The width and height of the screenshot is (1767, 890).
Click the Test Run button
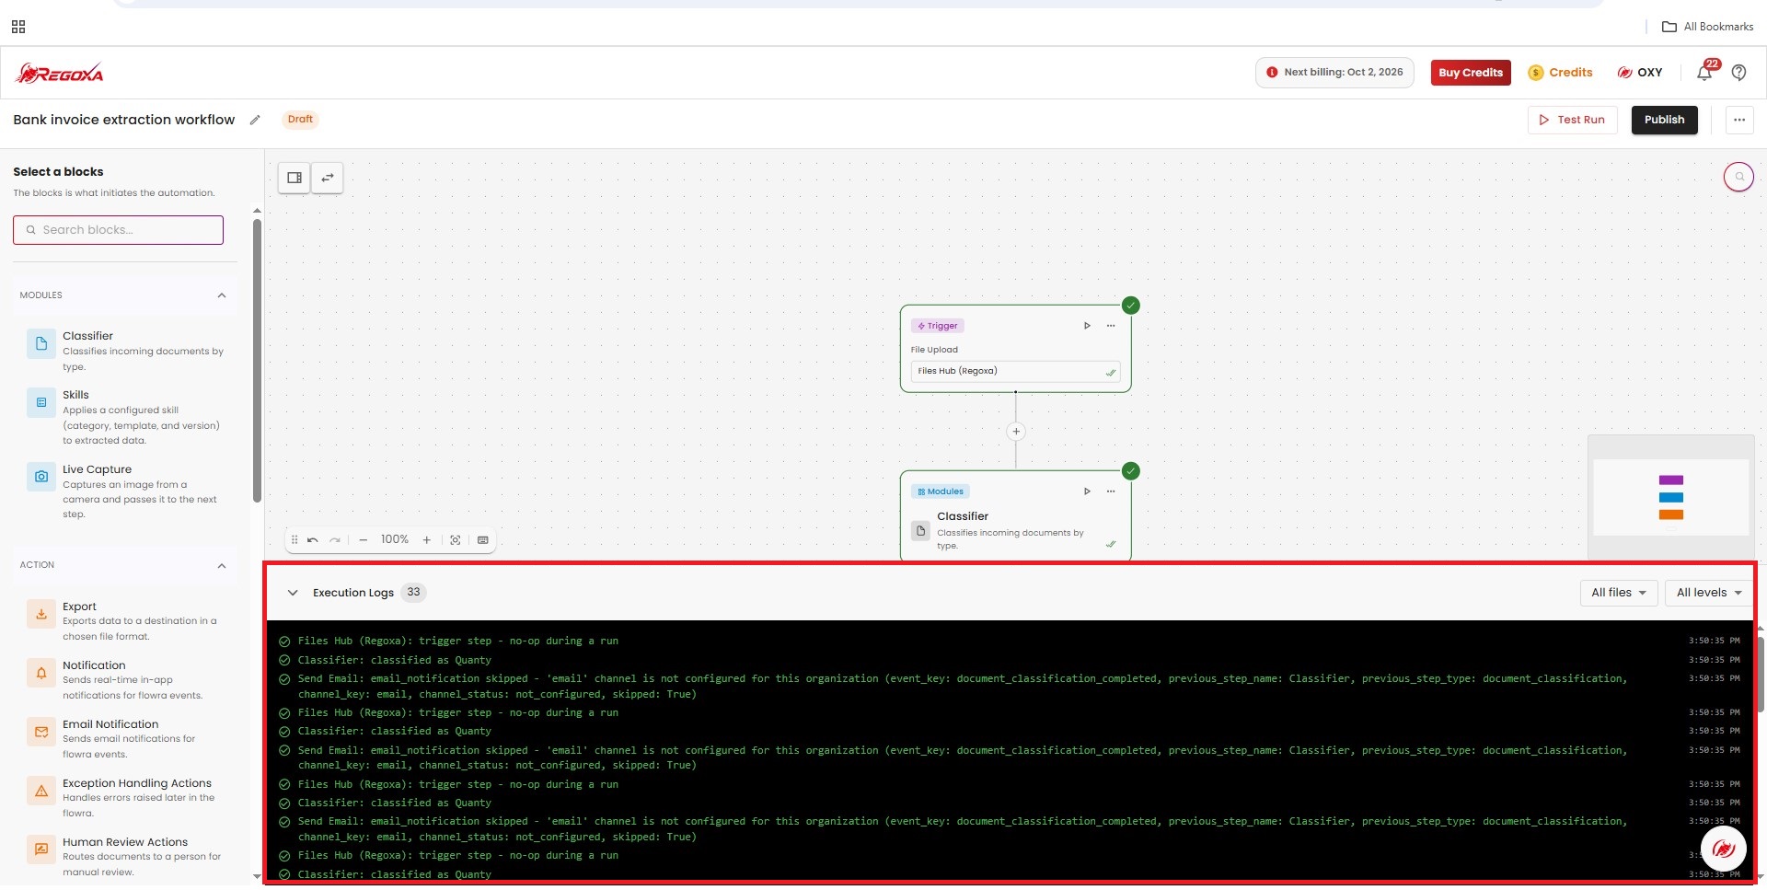(1572, 120)
